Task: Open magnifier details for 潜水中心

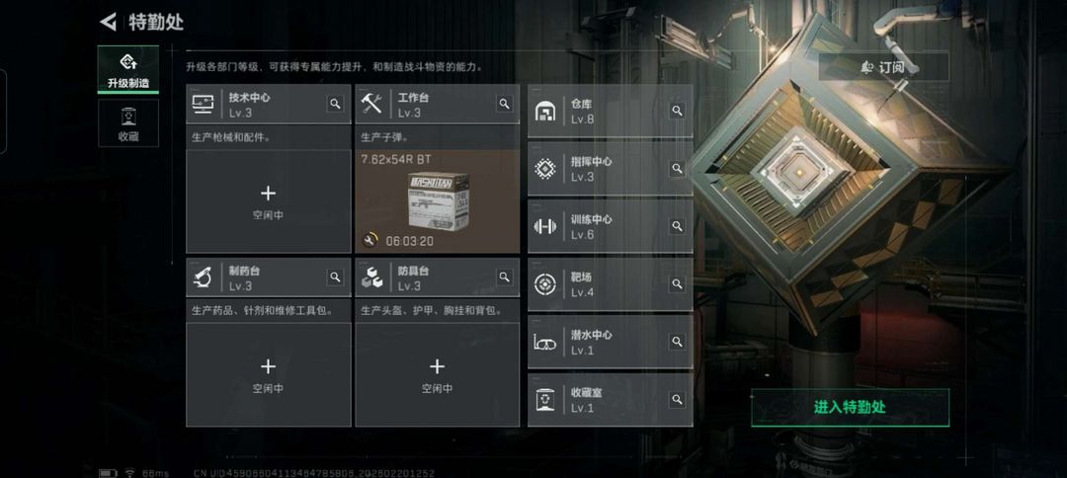Action: [677, 342]
